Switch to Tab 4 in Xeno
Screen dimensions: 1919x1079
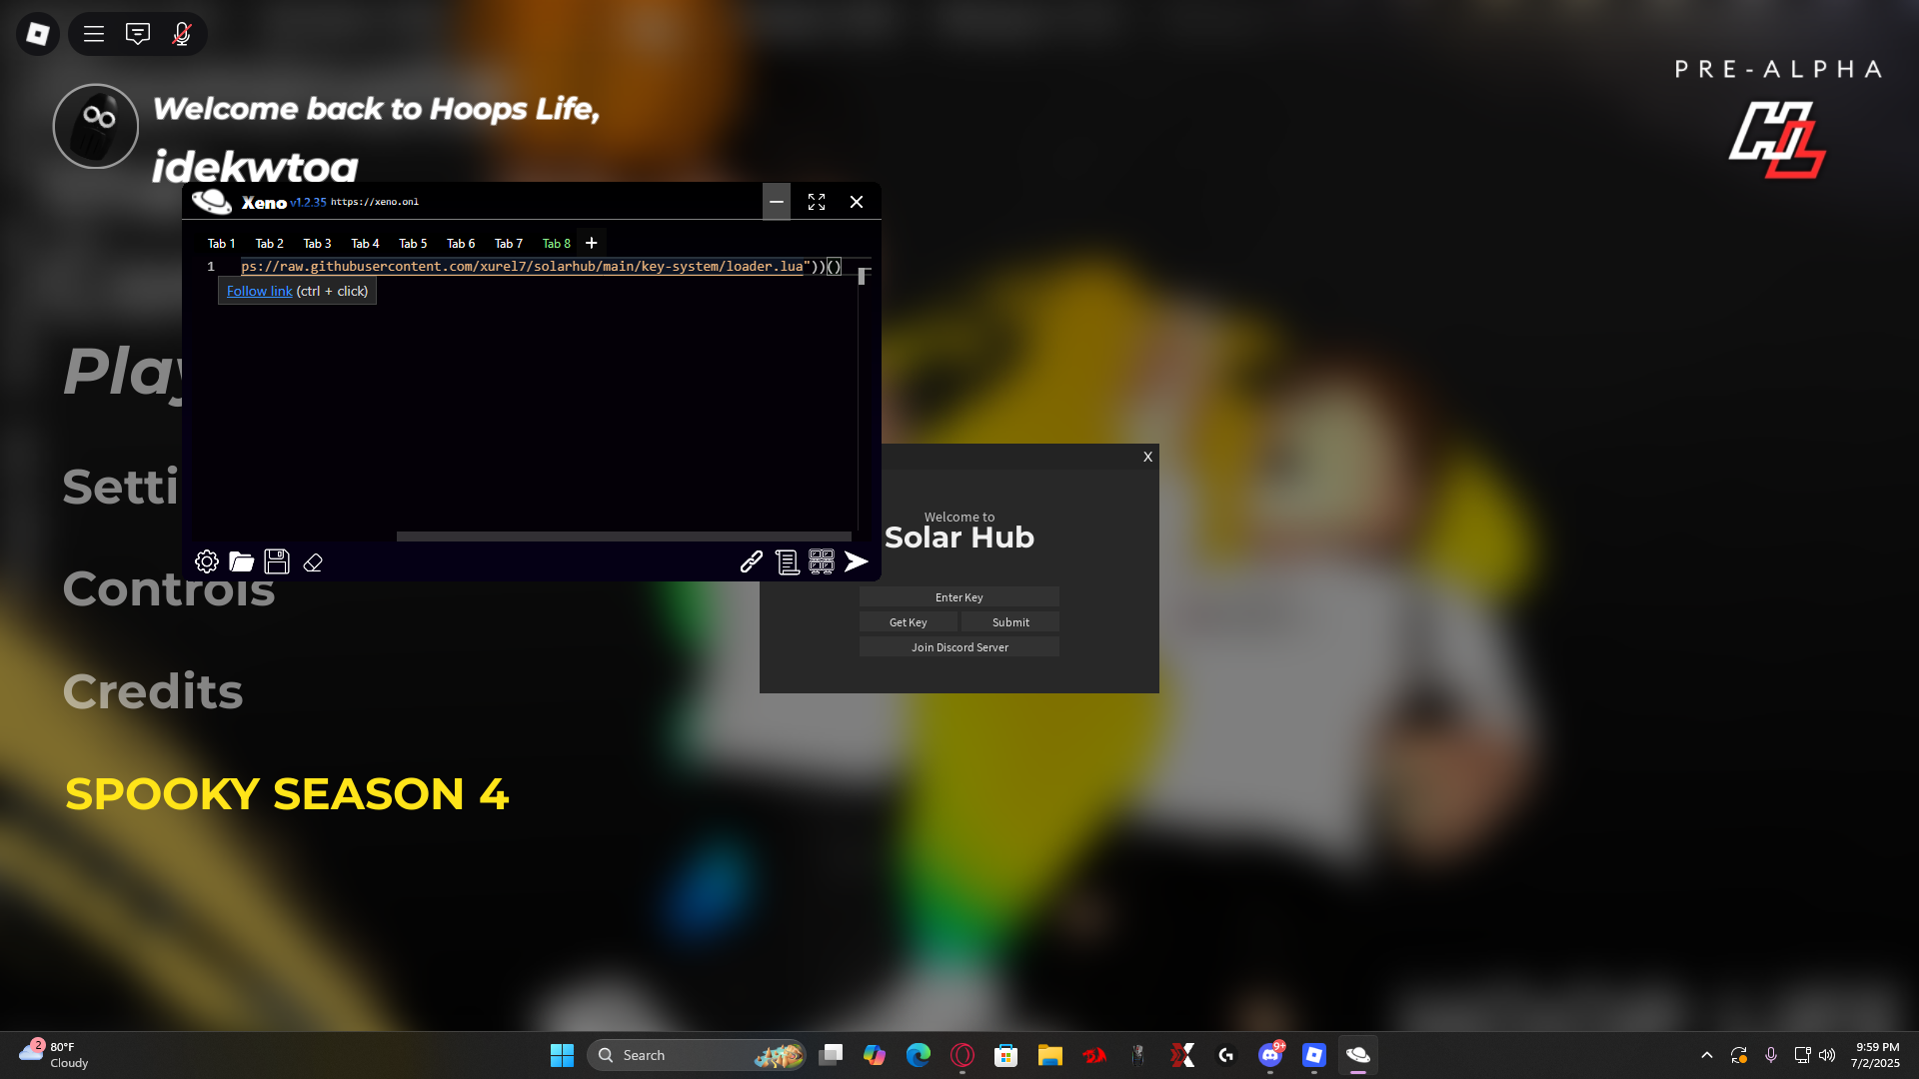(365, 244)
